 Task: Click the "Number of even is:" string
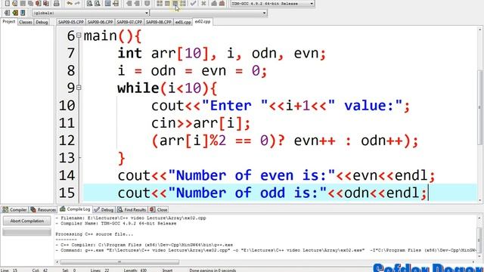coord(251,175)
